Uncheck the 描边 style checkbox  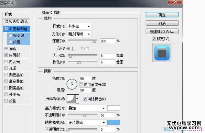[6, 48]
